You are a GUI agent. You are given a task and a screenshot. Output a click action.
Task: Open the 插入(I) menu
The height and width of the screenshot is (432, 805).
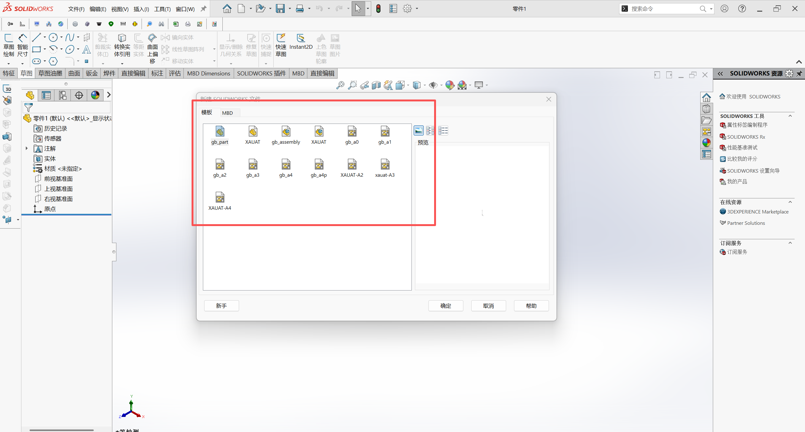point(141,9)
